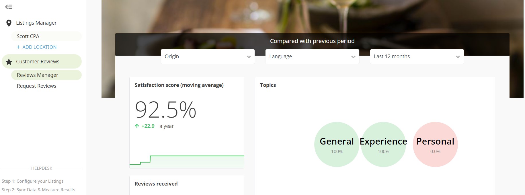Collapse the left sidebar panel
Viewport: 525px width, 195px height.
[9, 7]
